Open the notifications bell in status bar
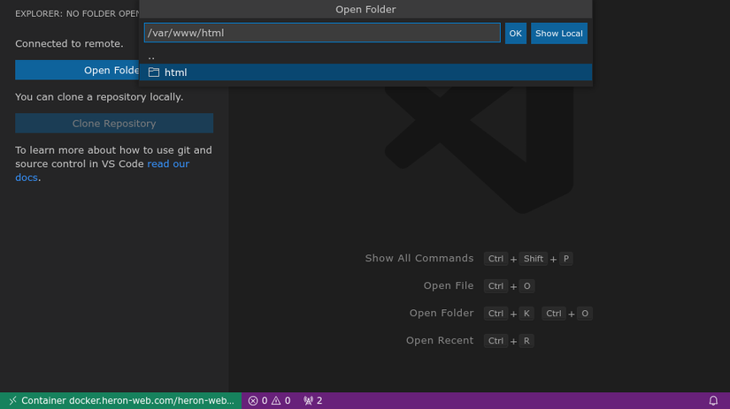The image size is (730, 409). point(713,400)
